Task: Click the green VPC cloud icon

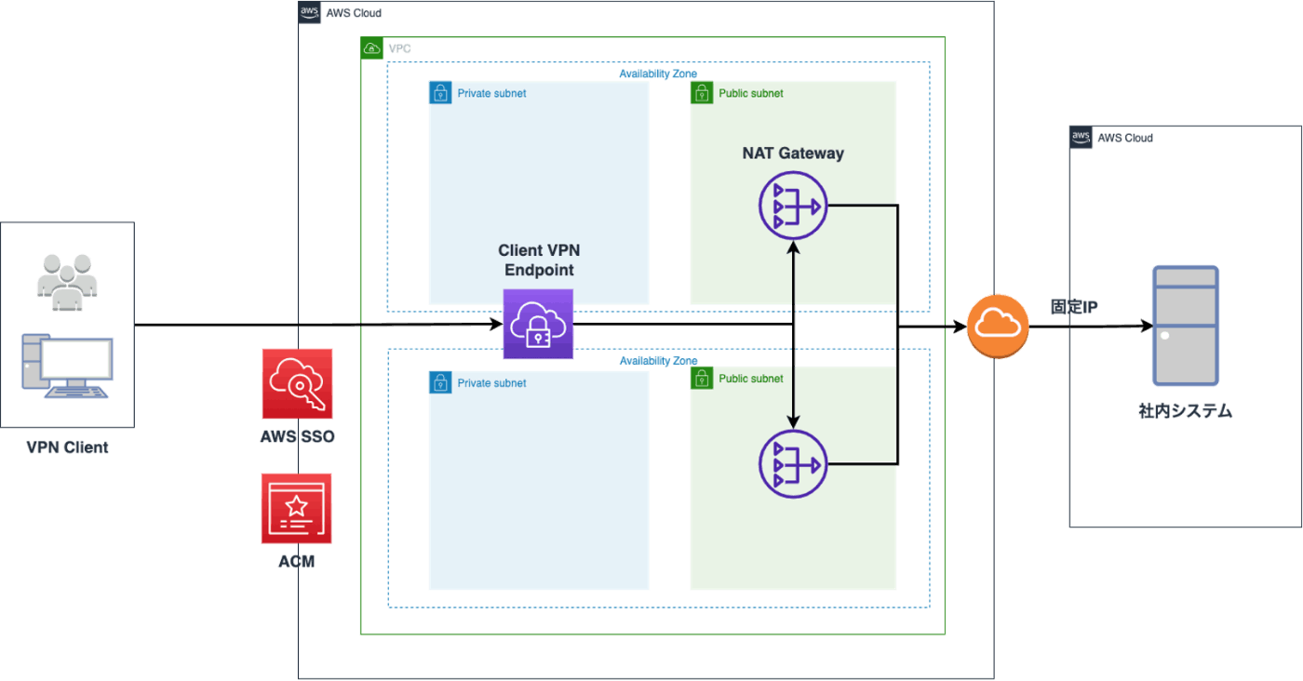Action: click(x=372, y=48)
